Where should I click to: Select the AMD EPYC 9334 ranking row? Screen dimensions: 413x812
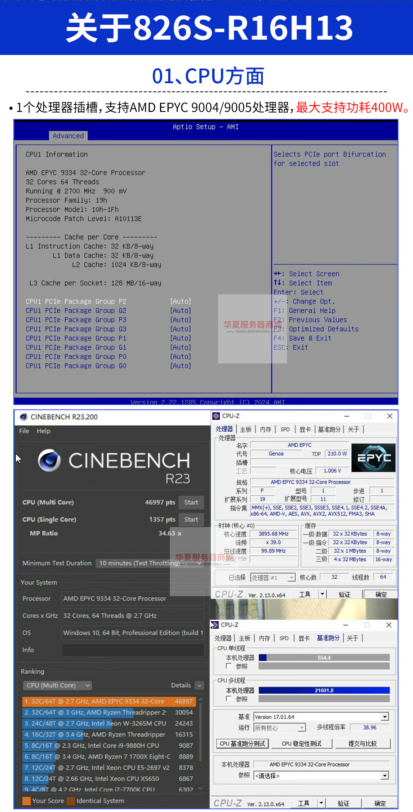click(x=109, y=701)
